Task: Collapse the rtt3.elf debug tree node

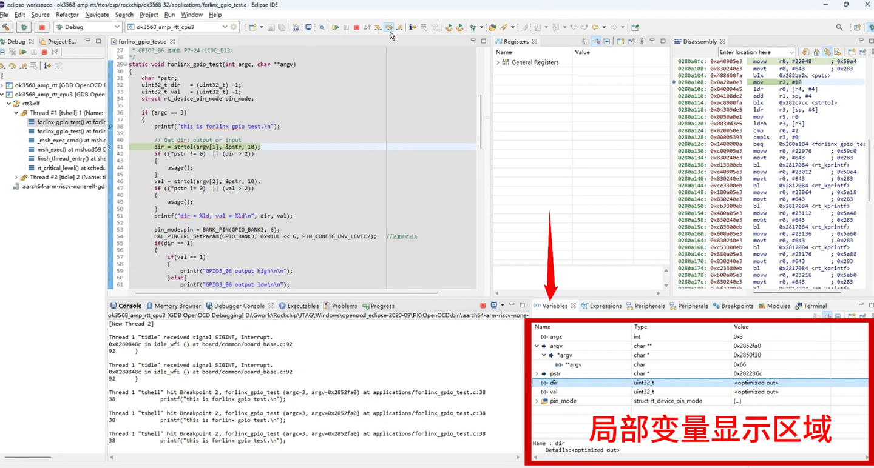Action: click(x=9, y=104)
